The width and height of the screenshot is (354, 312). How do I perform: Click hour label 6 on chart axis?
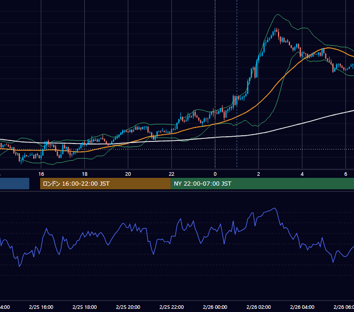click(346, 174)
